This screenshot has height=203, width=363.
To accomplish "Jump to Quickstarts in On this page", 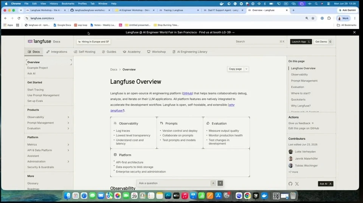I will (x=298, y=100).
